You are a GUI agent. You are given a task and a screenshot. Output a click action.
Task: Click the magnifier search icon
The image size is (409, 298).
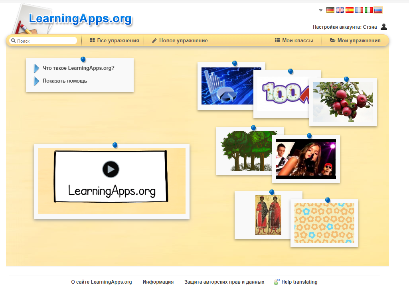(13, 41)
